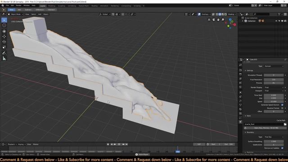Click the Bake fluid simulation button
The image size is (288, 162).
[265, 128]
